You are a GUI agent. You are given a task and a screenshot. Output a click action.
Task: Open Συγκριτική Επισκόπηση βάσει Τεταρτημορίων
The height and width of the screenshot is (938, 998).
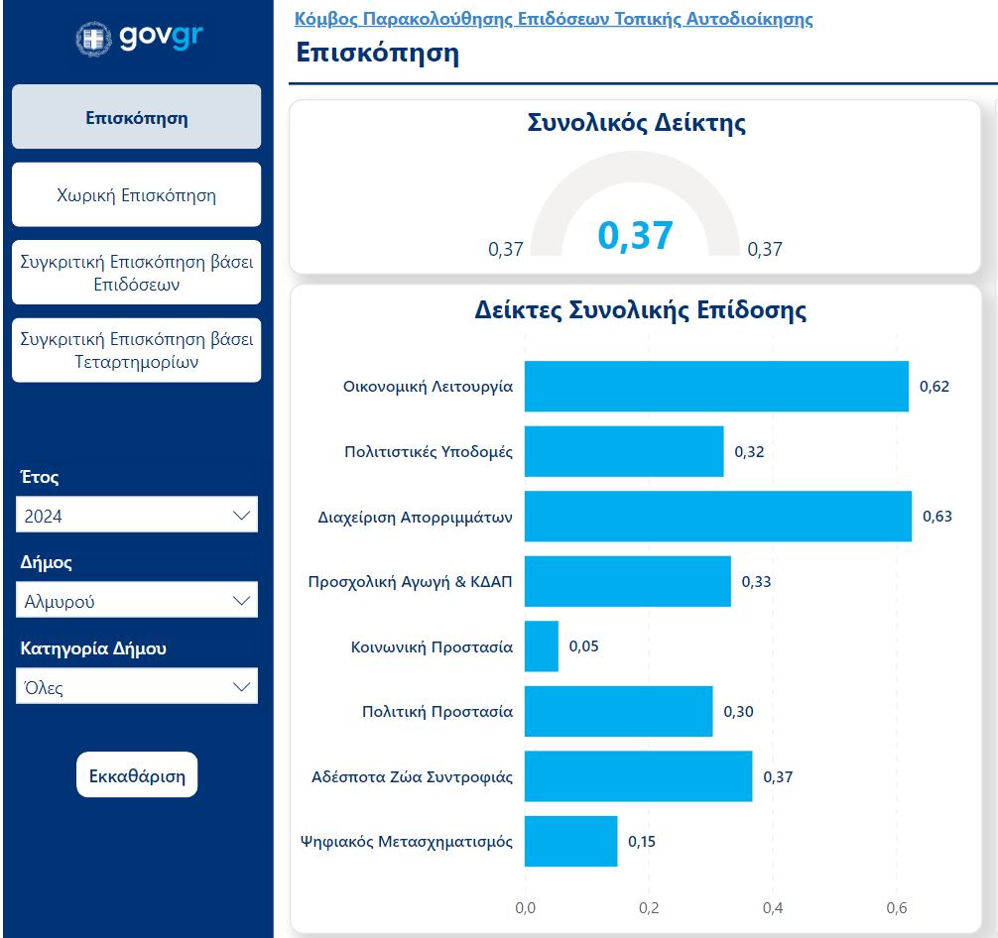pos(136,350)
